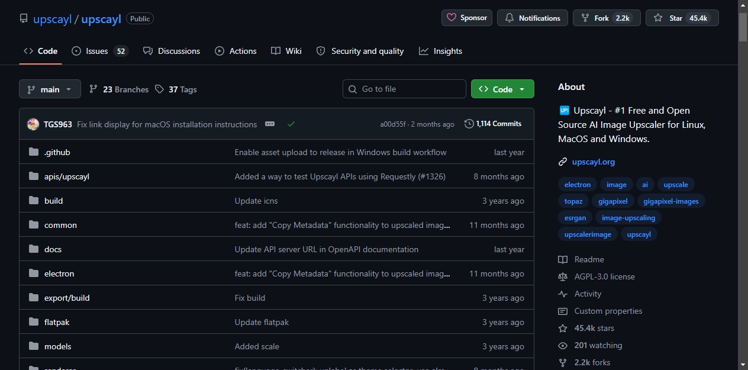Click the repository icon beside upscayl owner
748x370 pixels.
pos(24,18)
